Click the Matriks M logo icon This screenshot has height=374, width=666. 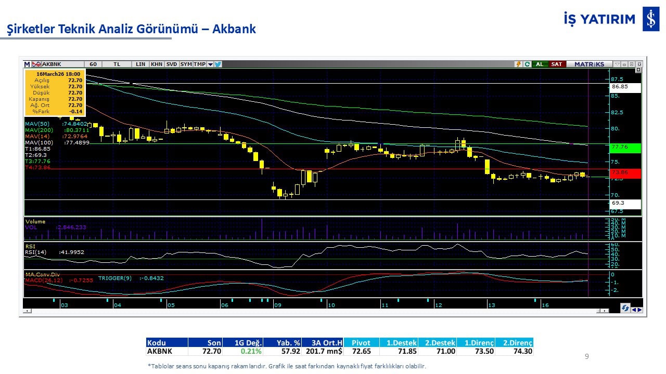click(x=27, y=64)
